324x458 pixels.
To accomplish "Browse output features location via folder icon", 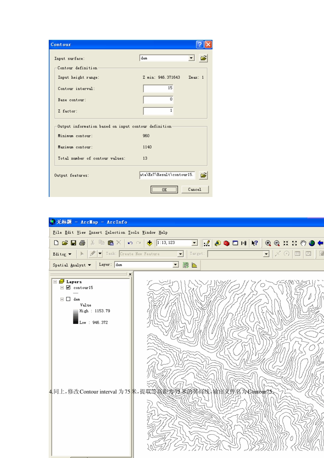I will tap(203, 175).
